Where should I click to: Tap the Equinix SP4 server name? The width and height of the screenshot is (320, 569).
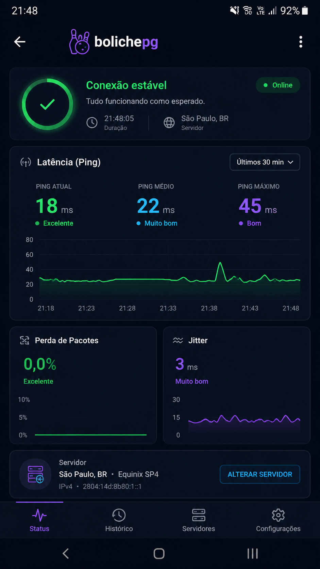pyautogui.click(x=138, y=474)
